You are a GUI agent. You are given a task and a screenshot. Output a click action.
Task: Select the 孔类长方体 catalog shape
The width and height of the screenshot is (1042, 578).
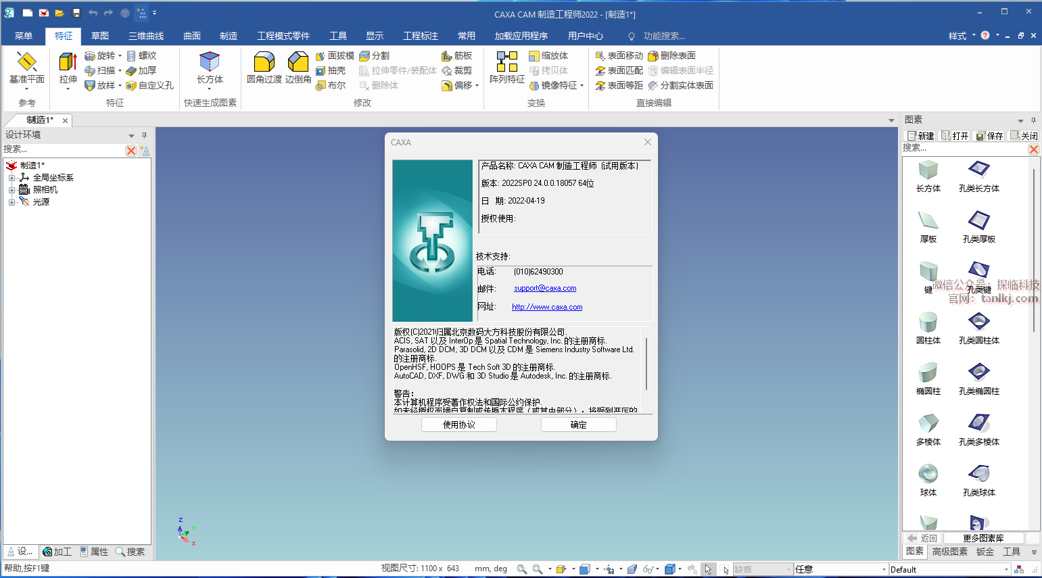click(979, 177)
